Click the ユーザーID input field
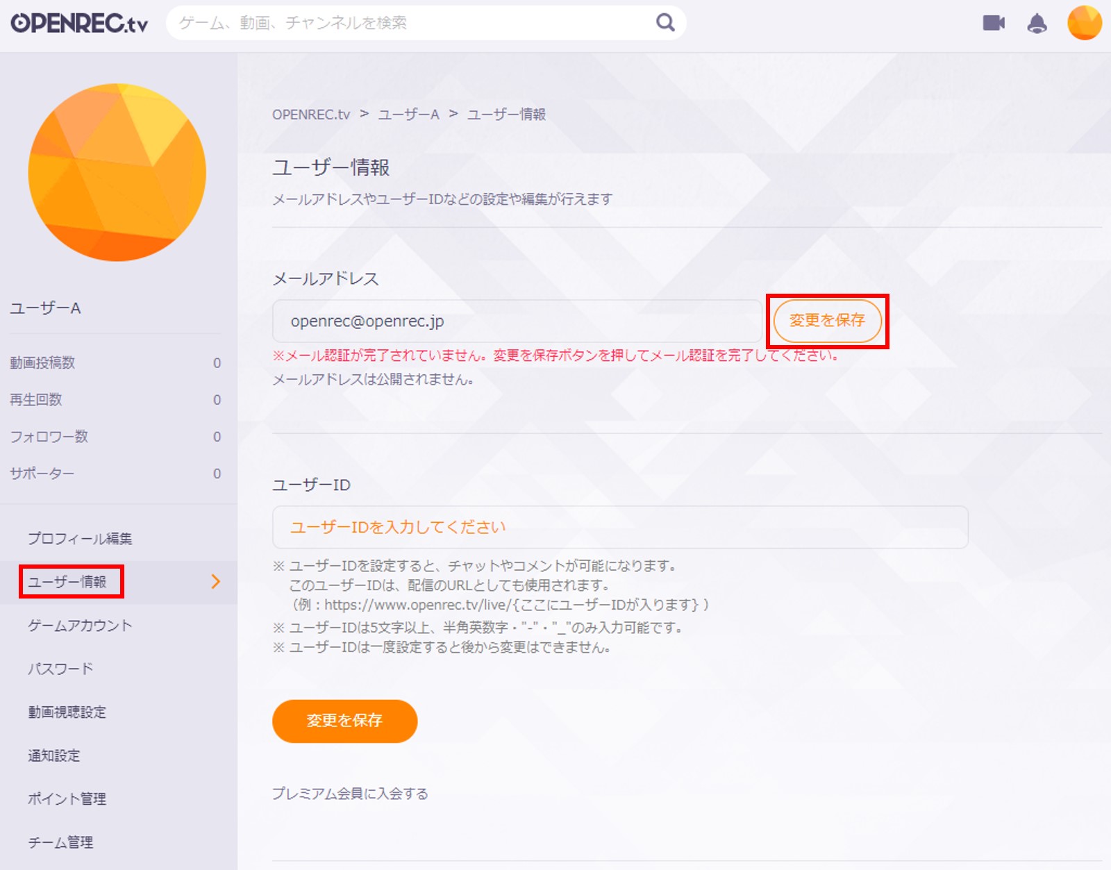Screen dimensions: 1111x870 620,527
